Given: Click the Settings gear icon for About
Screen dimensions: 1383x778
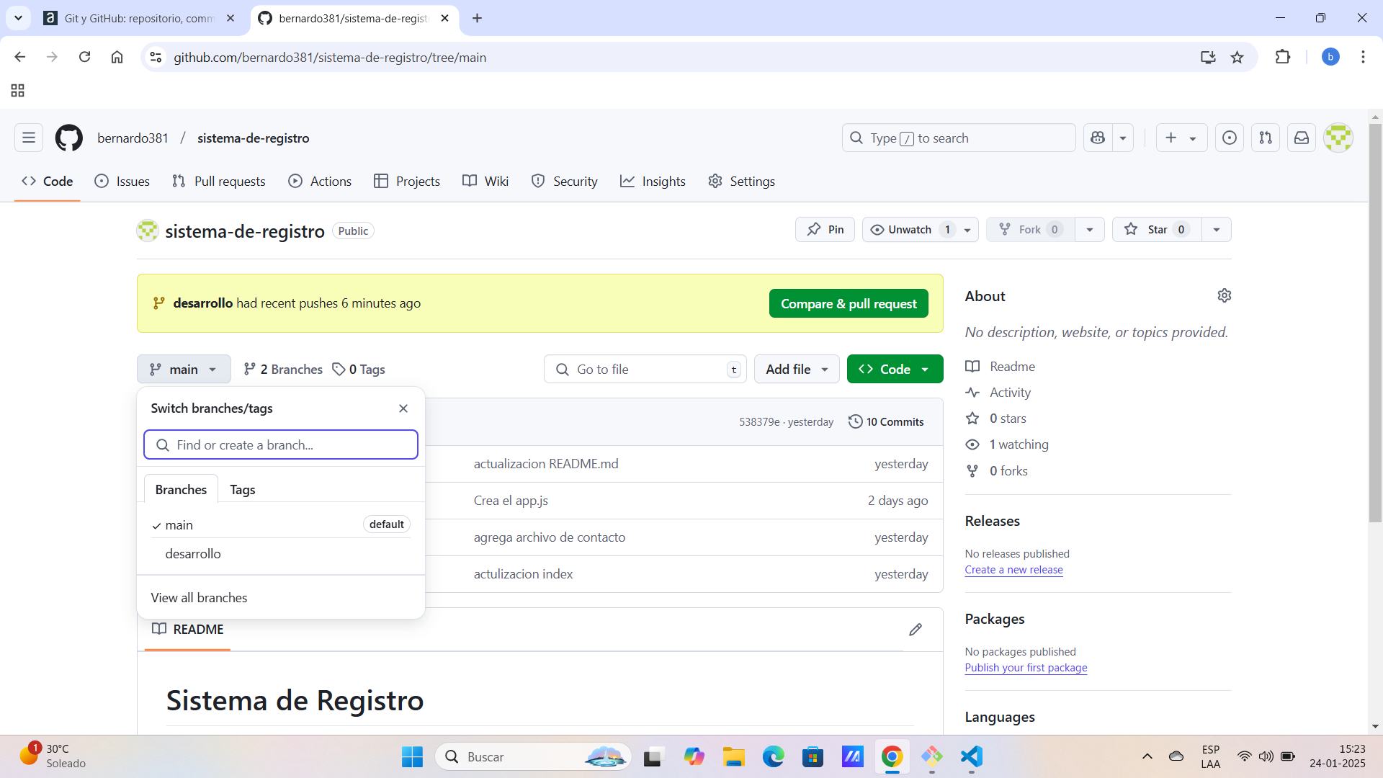Looking at the screenshot, I should click(1225, 295).
